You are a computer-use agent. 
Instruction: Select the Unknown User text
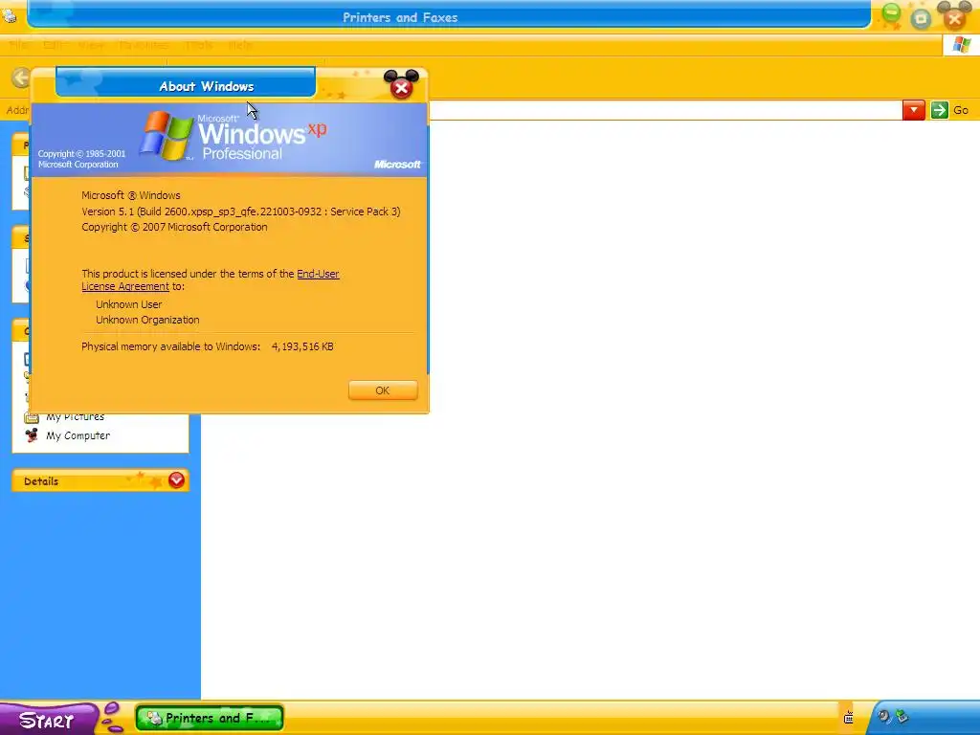(129, 304)
